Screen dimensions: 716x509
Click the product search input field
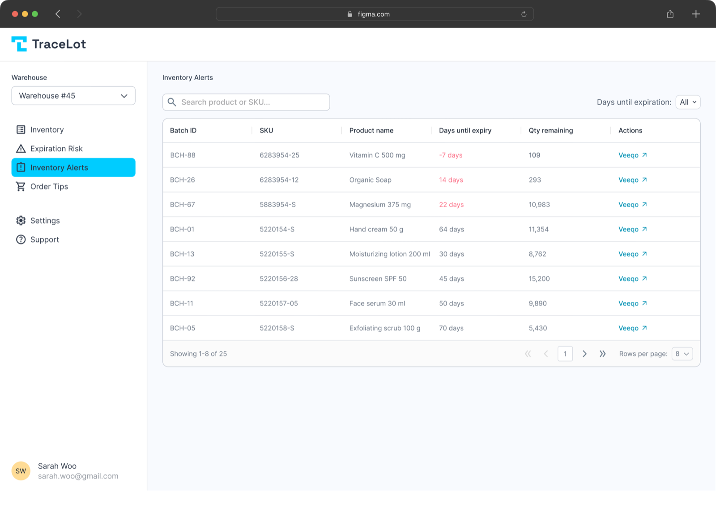point(246,102)
